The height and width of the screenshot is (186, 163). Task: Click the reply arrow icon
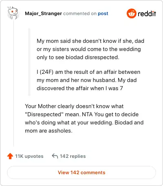(x=55, y=156)
